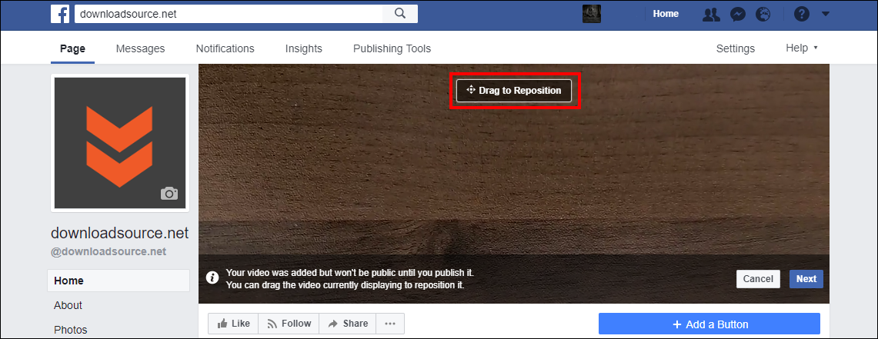Click the camera icon on profile picture
The image size is (878, 339).
tap(169, 194)
